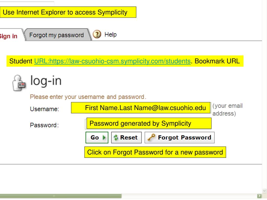Click the question mark Help icon

(97, 34)
